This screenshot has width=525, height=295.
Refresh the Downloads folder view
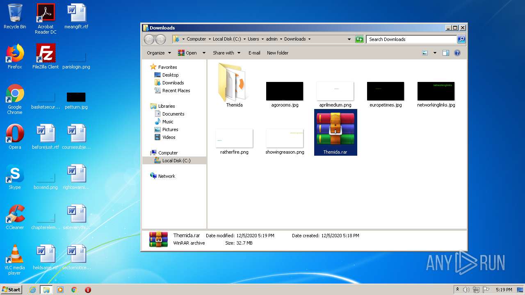point(359,39)
